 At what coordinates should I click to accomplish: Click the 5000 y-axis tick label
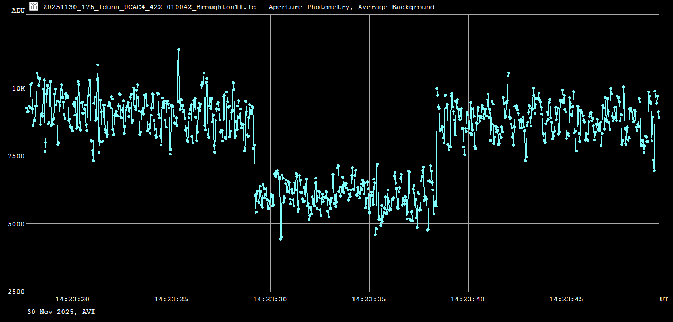[16, 224]
